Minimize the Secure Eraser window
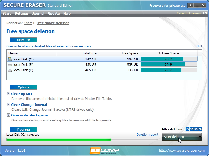Screen dimensions: 209x156 tap(197, 5)
